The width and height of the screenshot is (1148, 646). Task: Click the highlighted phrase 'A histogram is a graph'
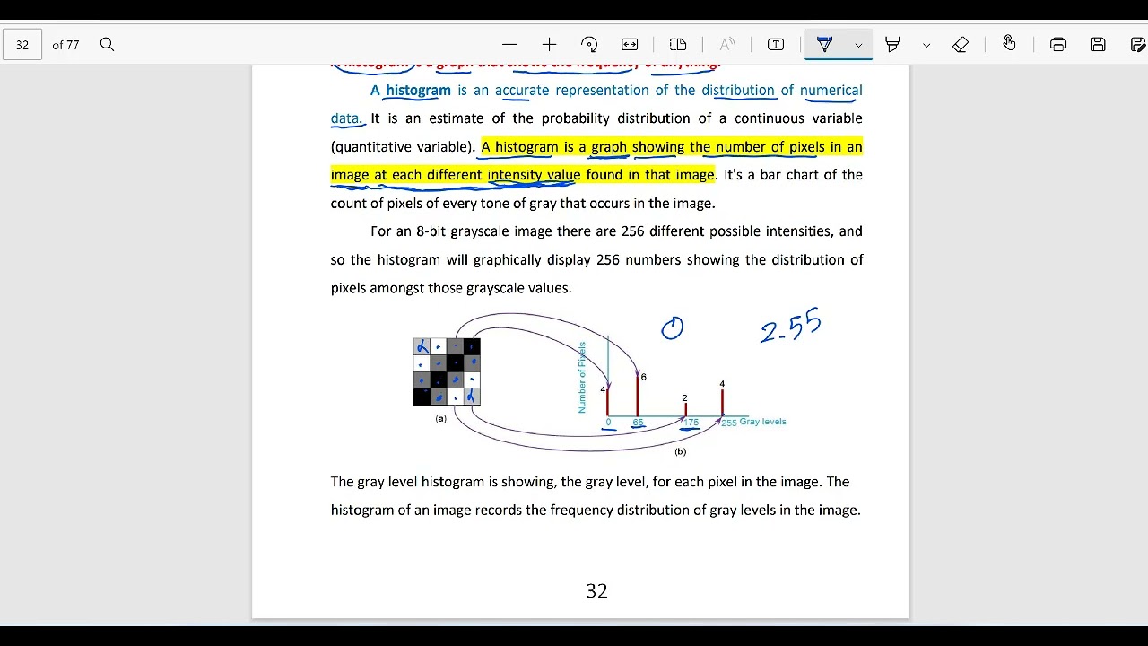[554, 147]
